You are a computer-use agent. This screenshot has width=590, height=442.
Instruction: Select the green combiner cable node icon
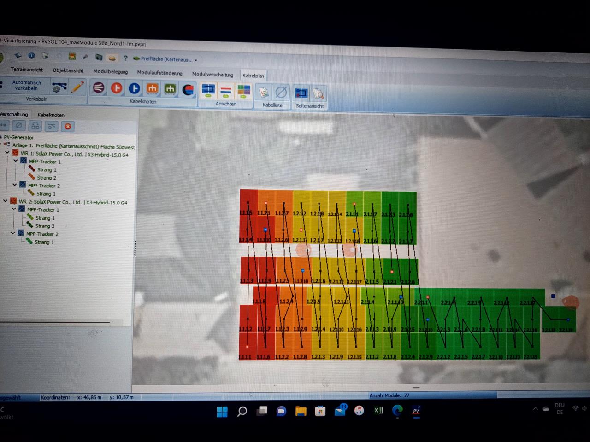[171, 89]
